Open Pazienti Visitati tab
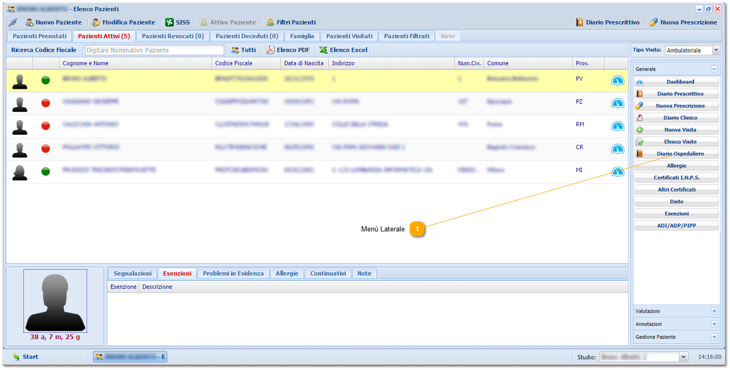Viewport: 730px width, 370px height. 349,36
